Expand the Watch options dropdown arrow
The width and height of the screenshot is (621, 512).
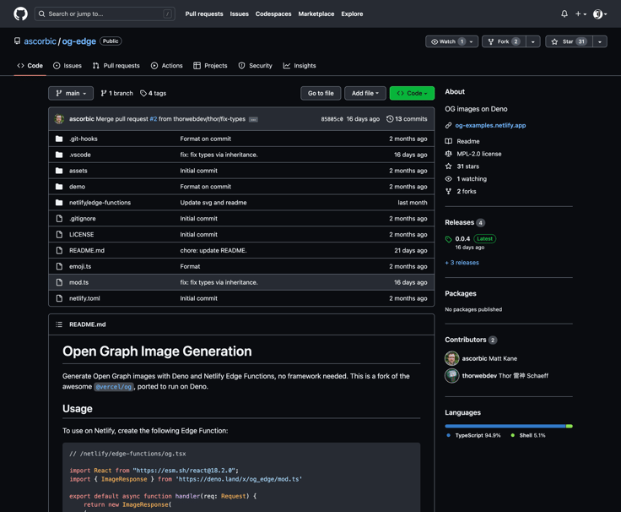(x=472, y=41)
